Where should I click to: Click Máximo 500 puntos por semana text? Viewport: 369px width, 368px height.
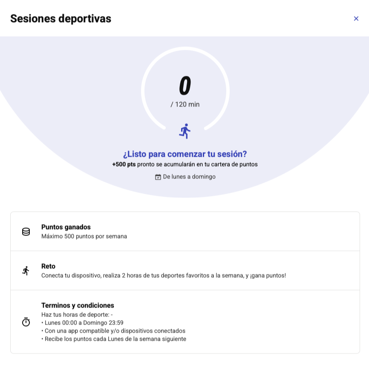tap(84, 236)
